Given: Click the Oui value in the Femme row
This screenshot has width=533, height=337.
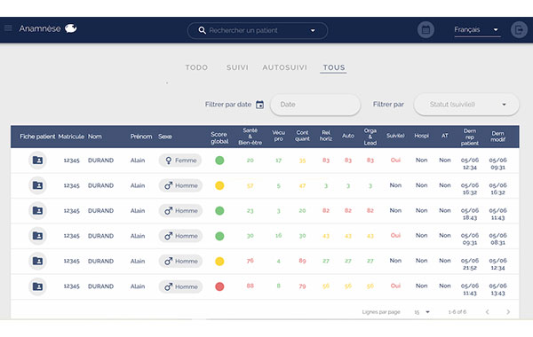Looking at the screenshot, I should 395,160.
